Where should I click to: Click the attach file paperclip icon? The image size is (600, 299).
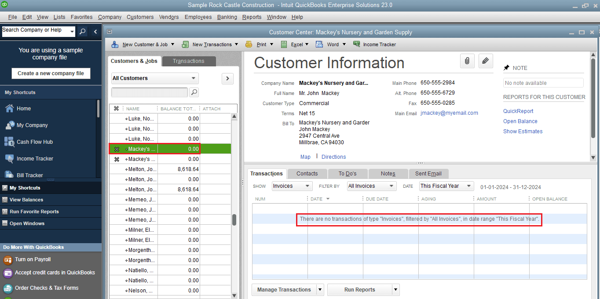(467, 61)
